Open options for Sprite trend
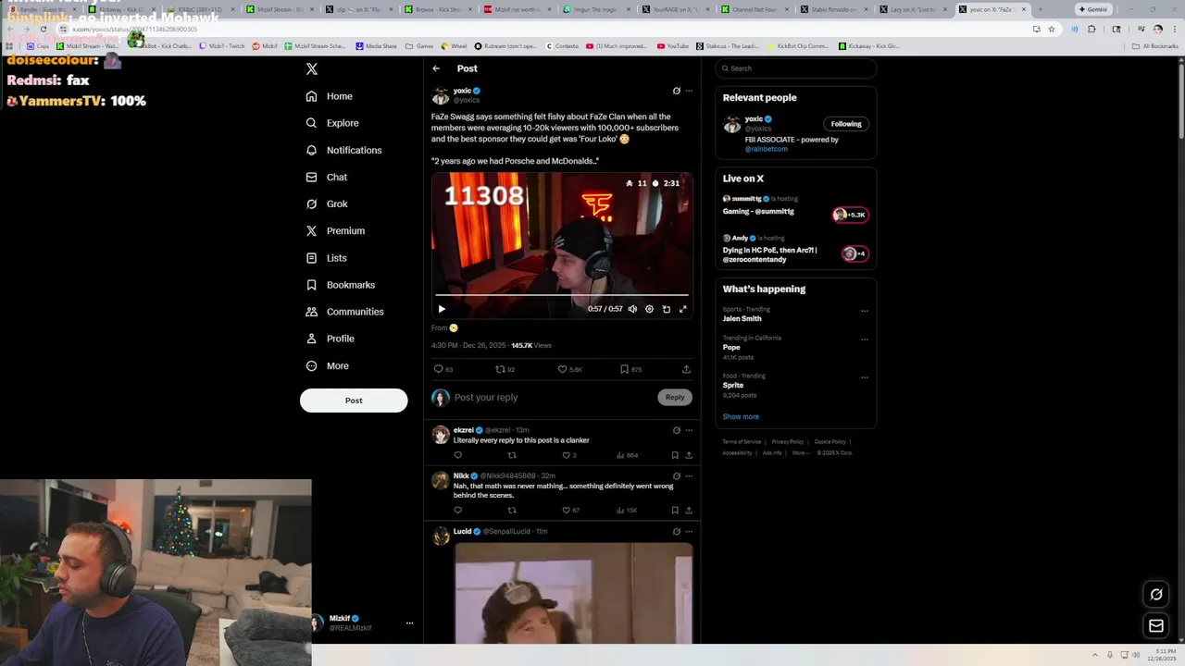 click(x=865, y=377)
